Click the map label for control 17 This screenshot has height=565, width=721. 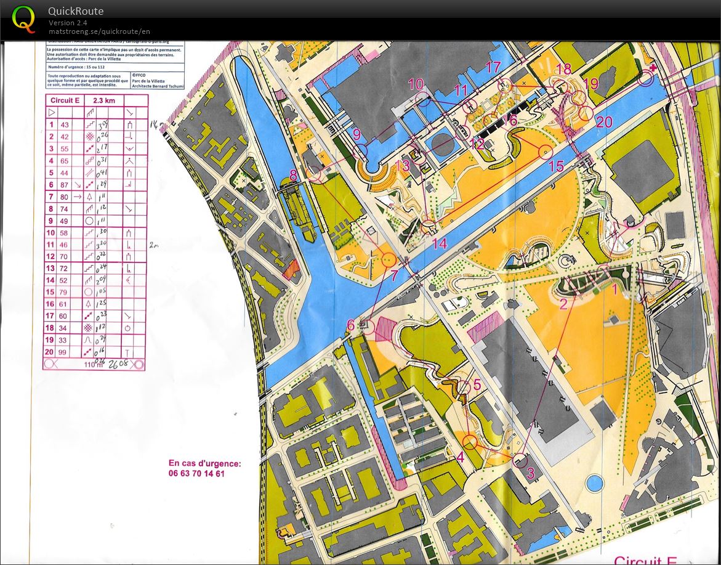coord(493,67)
